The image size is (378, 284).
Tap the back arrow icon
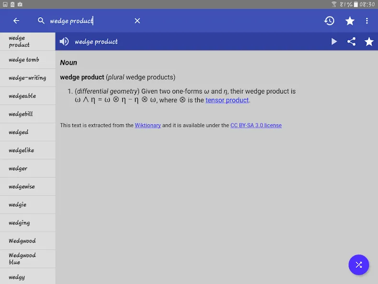tap(16, 21)
